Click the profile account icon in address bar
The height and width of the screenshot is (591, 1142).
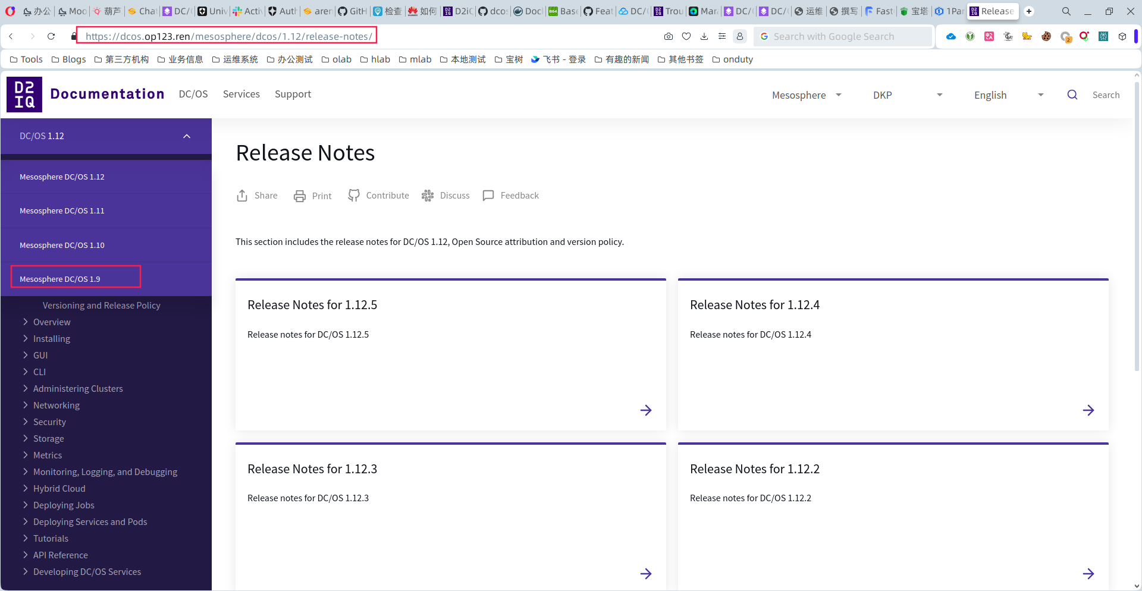tap(740, 36)
